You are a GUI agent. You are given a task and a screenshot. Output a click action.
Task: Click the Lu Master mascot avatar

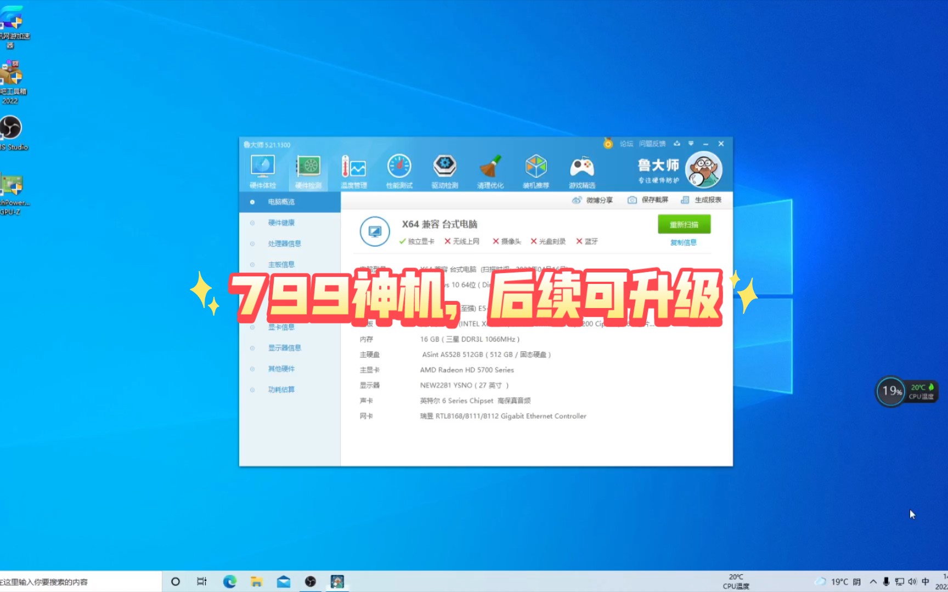click(704, 169)
